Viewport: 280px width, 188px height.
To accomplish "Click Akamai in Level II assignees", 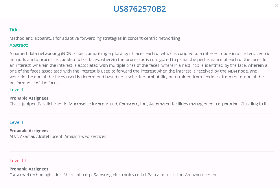I will 27,136.
